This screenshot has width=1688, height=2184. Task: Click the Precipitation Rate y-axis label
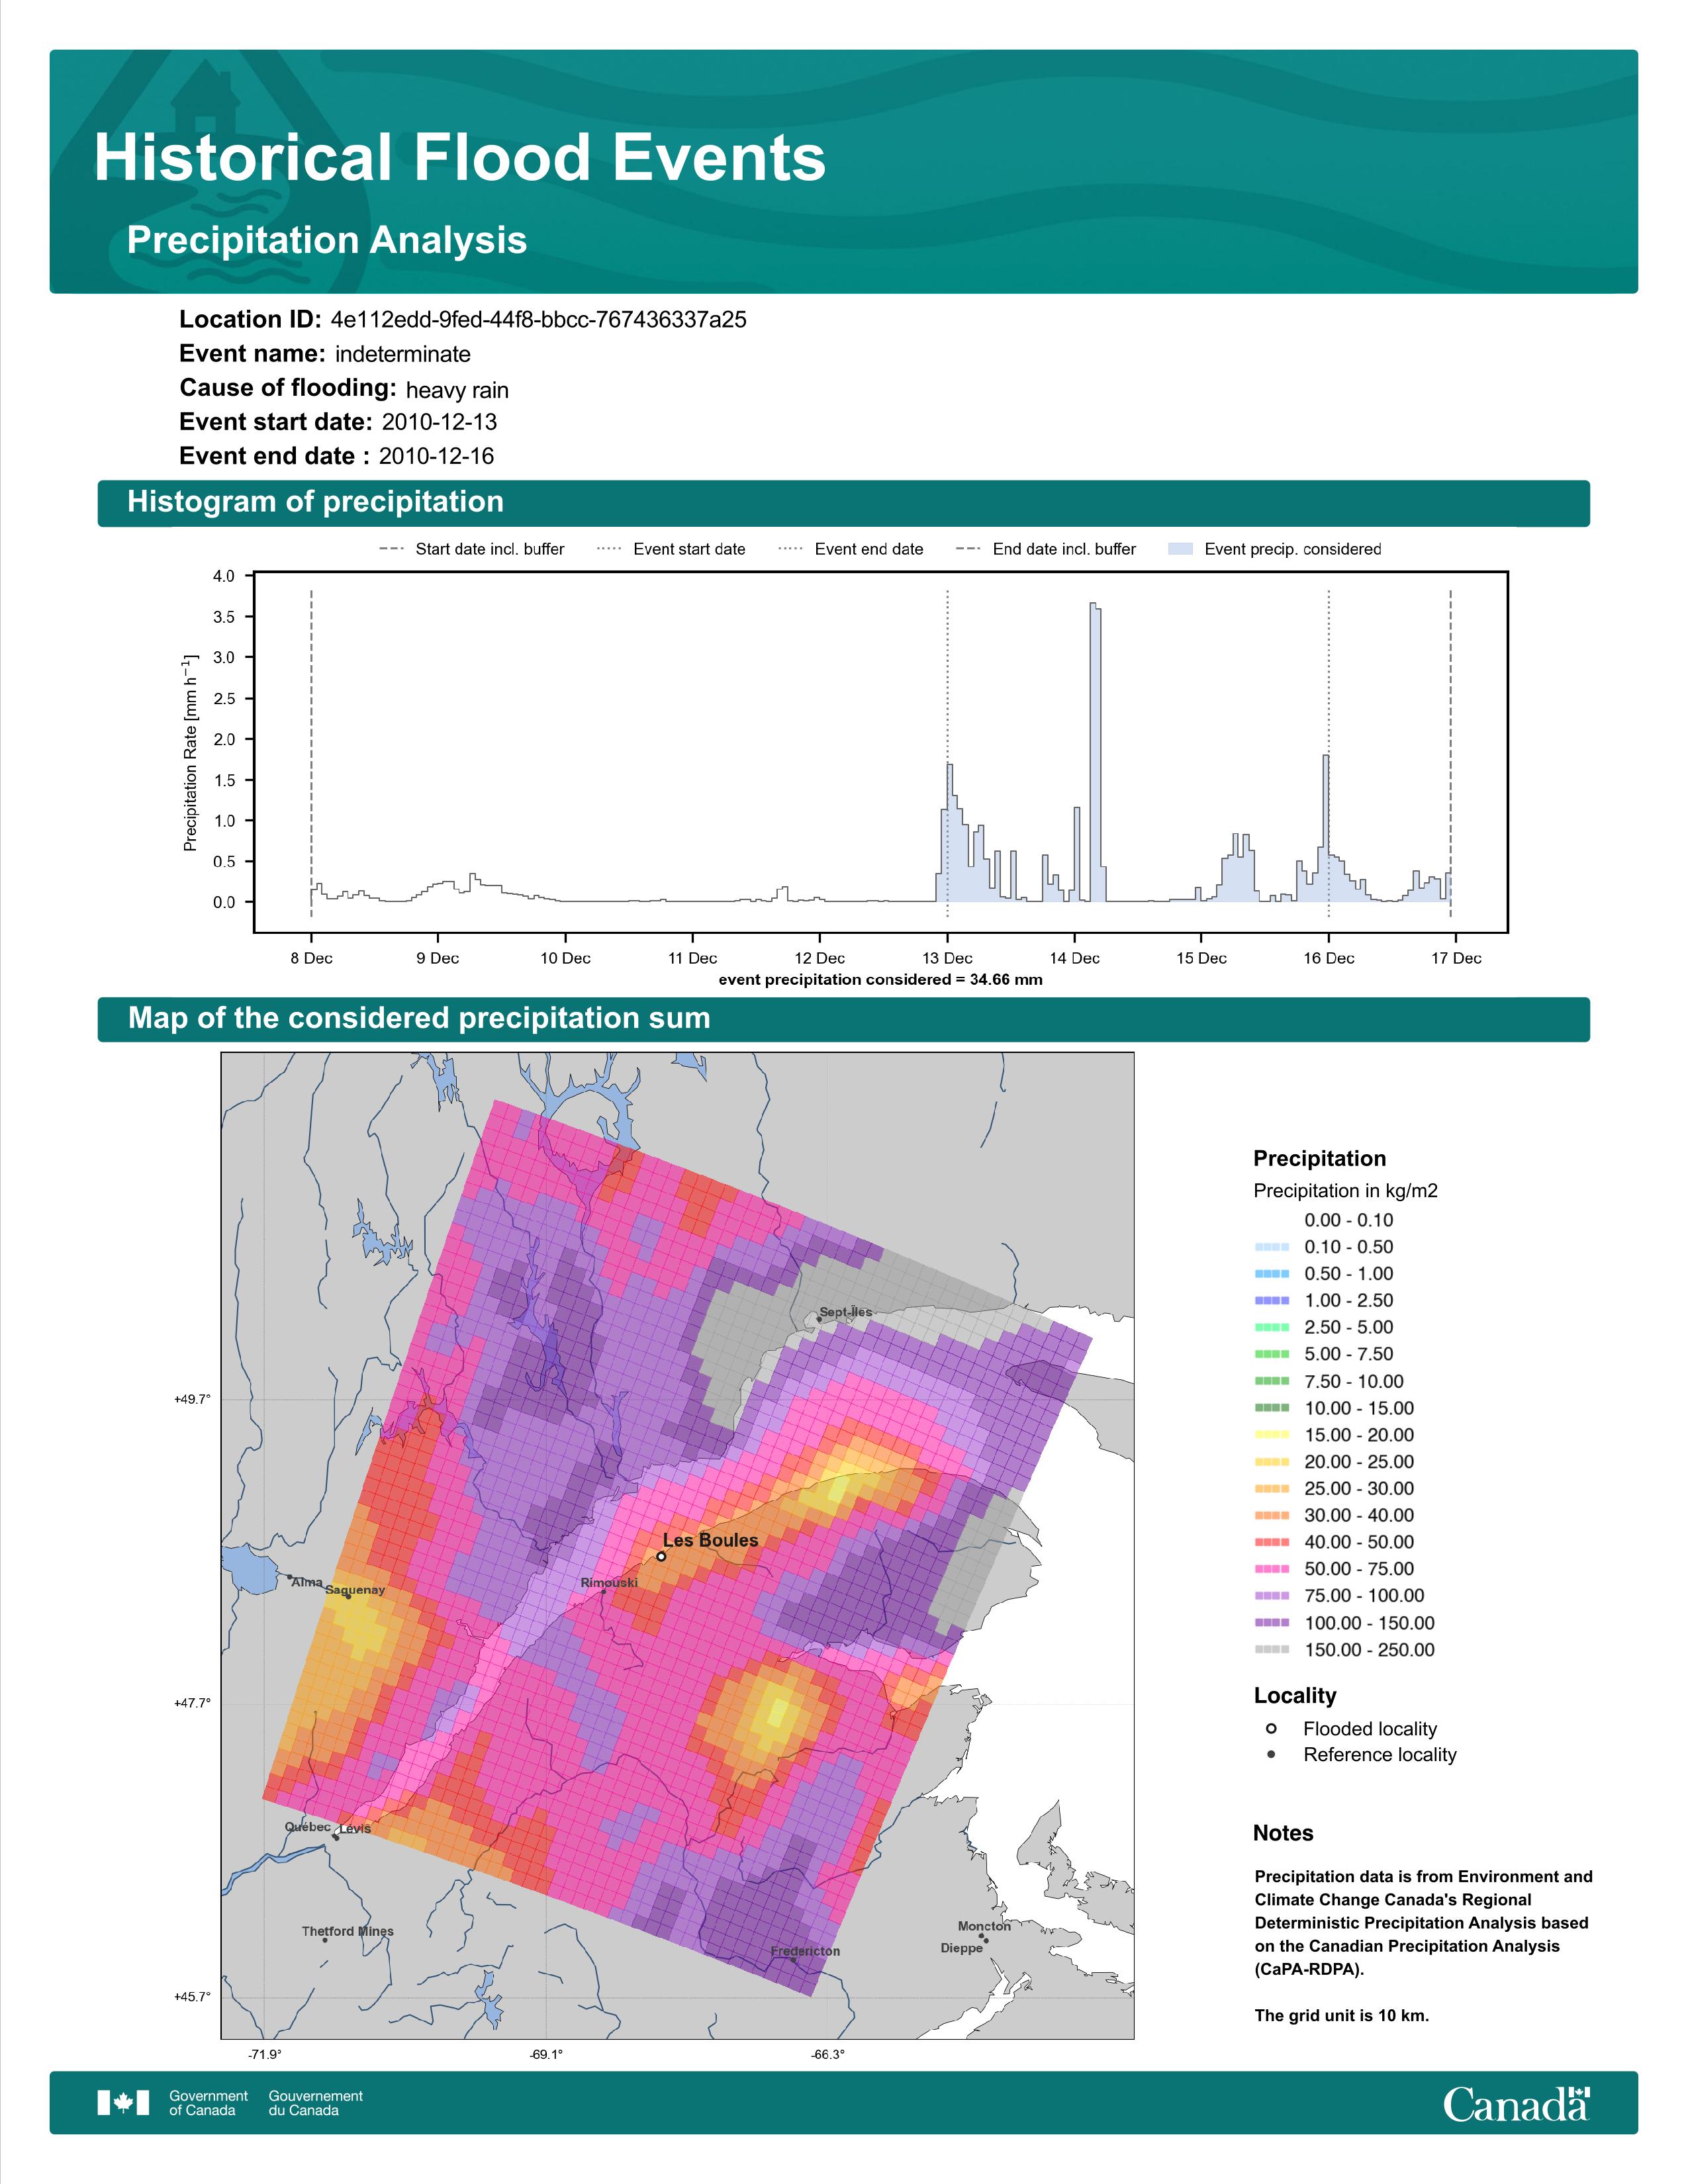pos(190,752)
